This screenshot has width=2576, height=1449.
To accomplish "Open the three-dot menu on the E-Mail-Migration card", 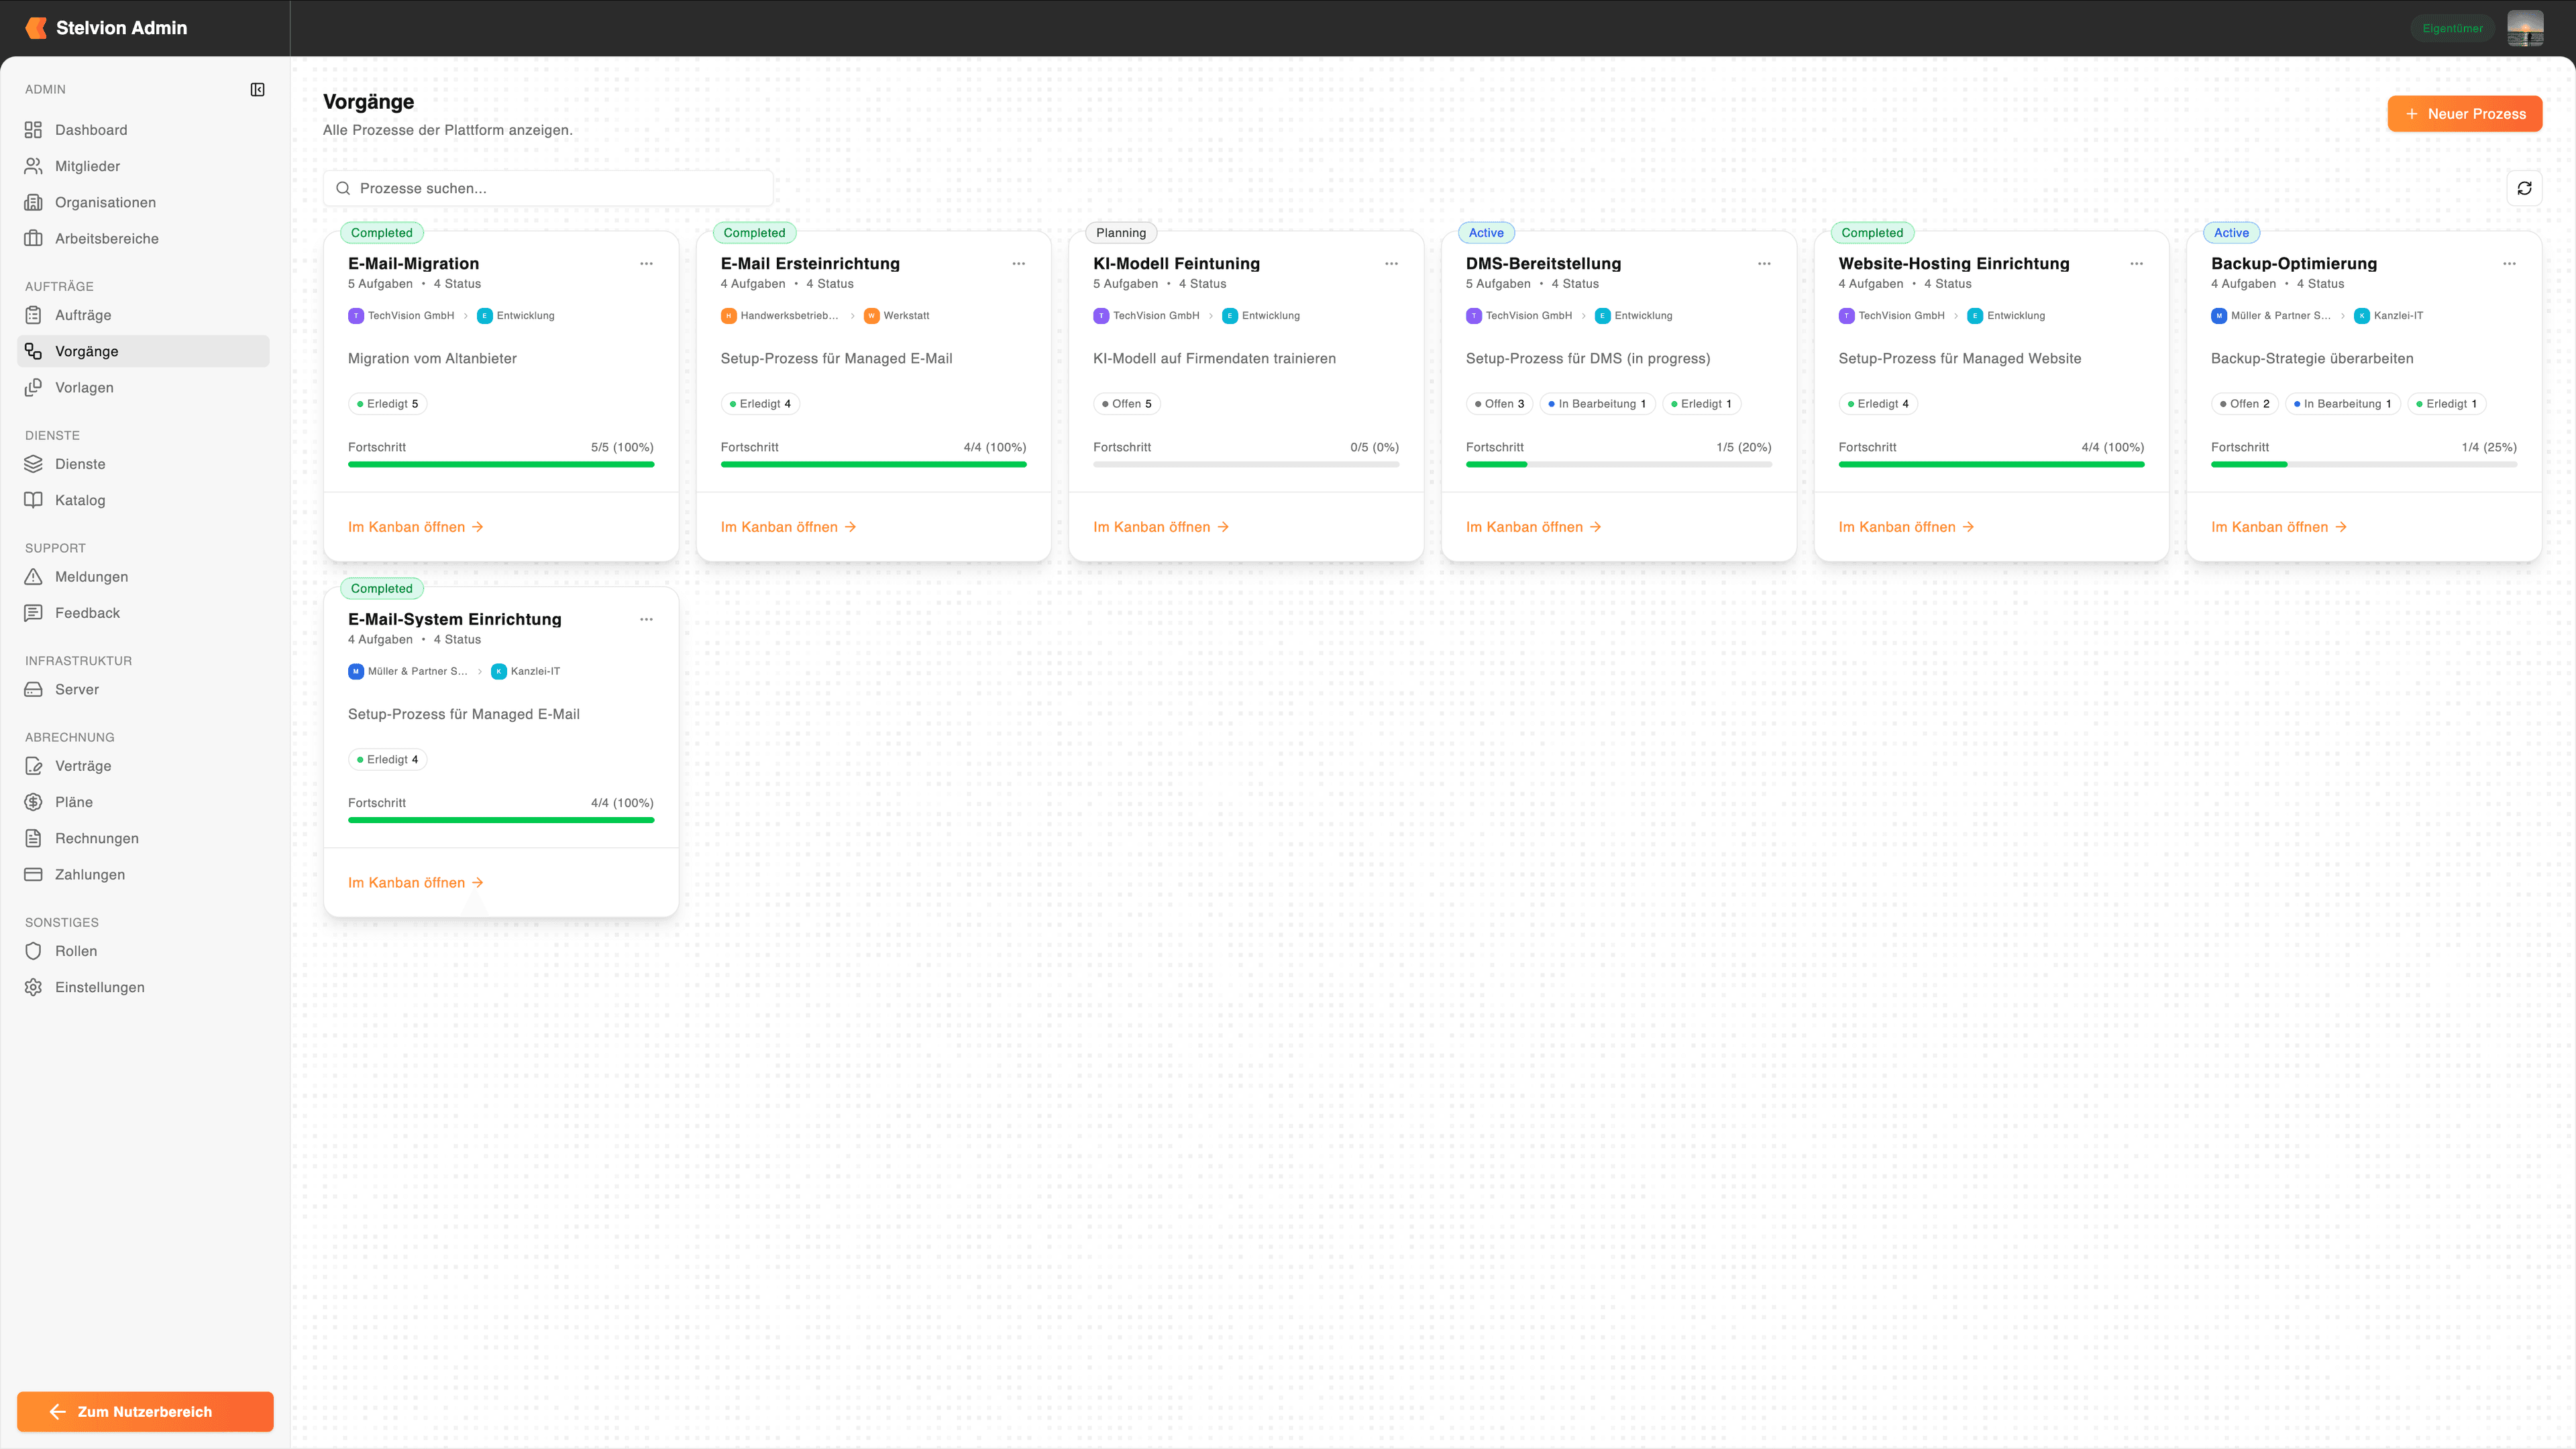I will pyautogui.click(x=646, y=264).
